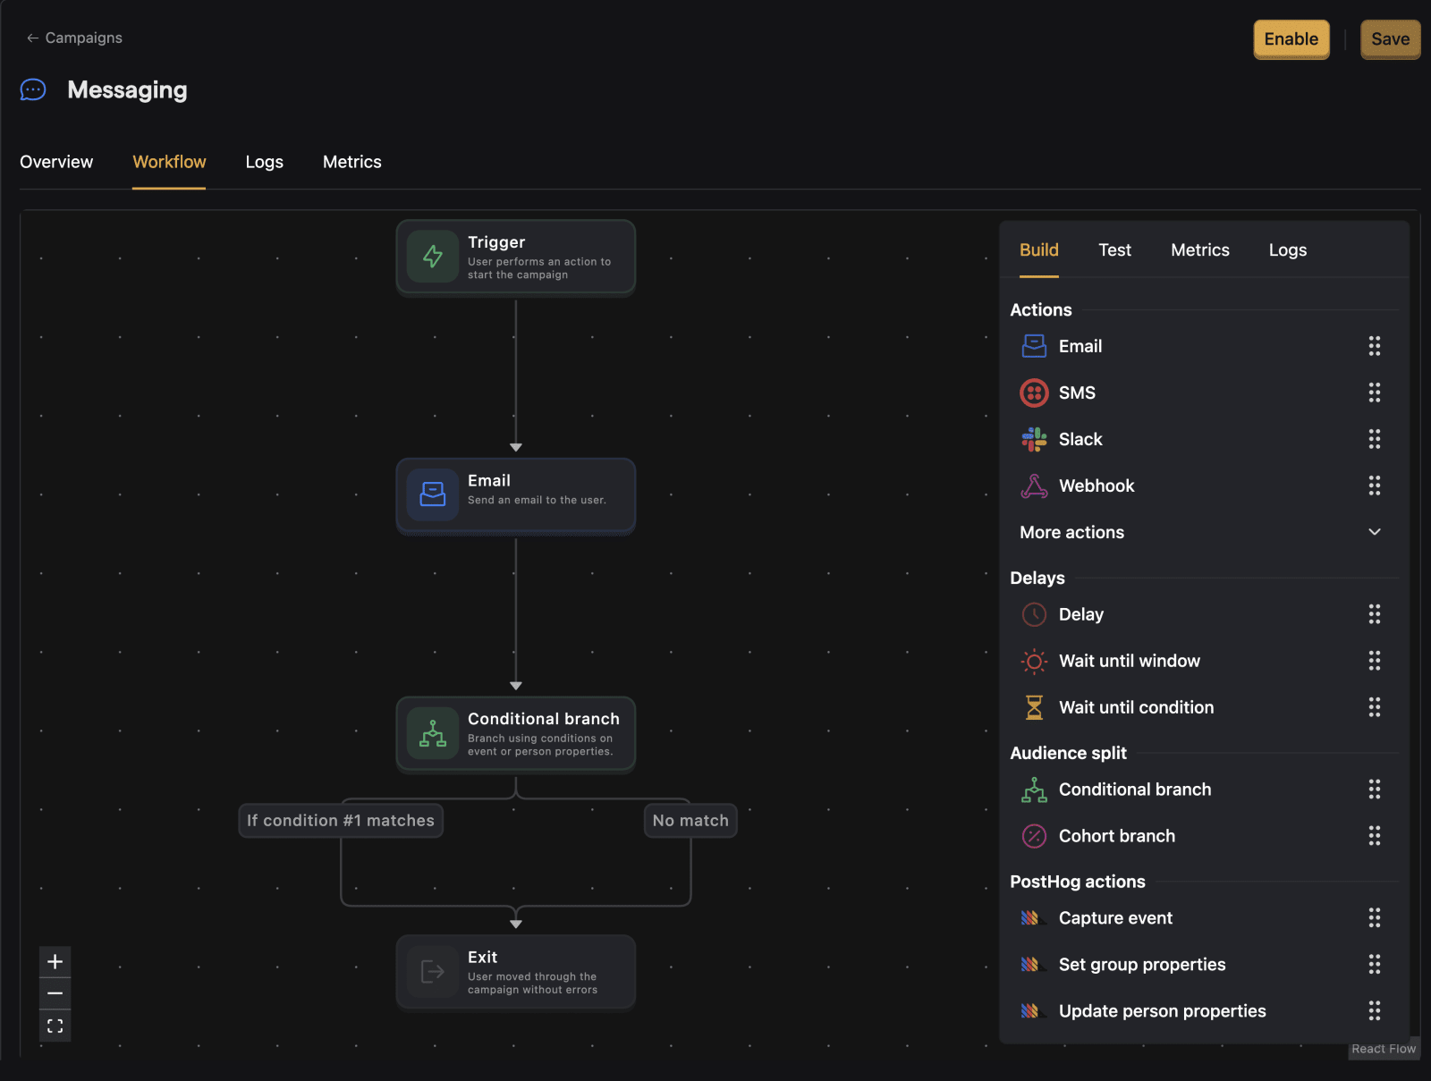The width and height of the screenshot is (1431, 1081).
Task: Click the Email envelope icon in Actions
Action: tap(1034, 346)
